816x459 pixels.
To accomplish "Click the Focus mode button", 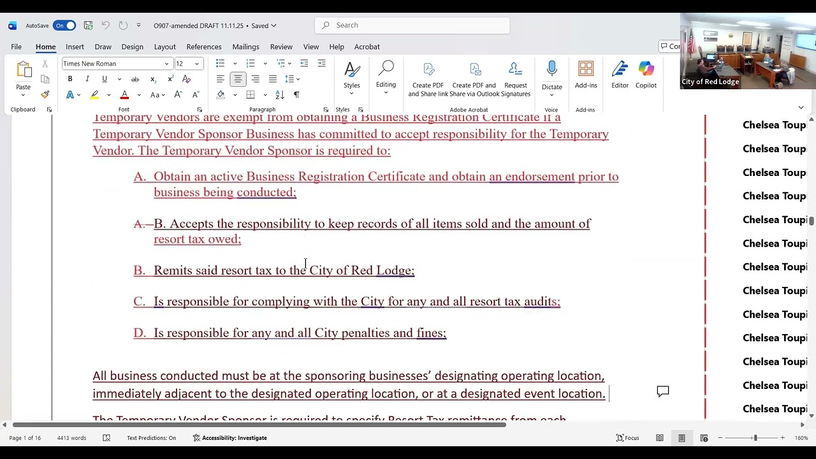I will point(628,438).
